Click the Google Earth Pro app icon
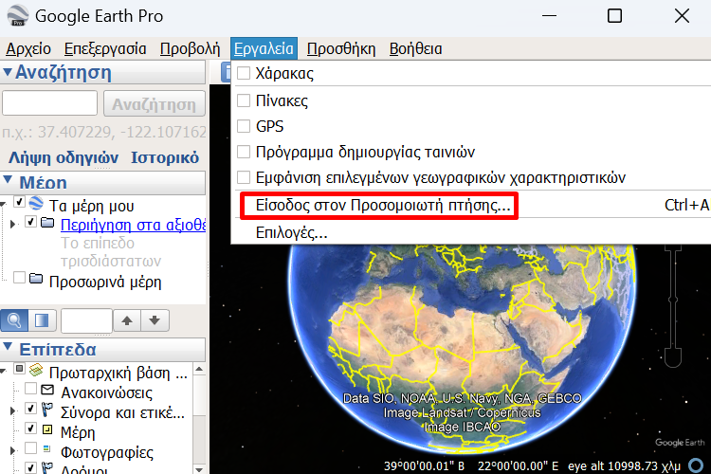Screen dimensions: 711x474 pos(18,15)
